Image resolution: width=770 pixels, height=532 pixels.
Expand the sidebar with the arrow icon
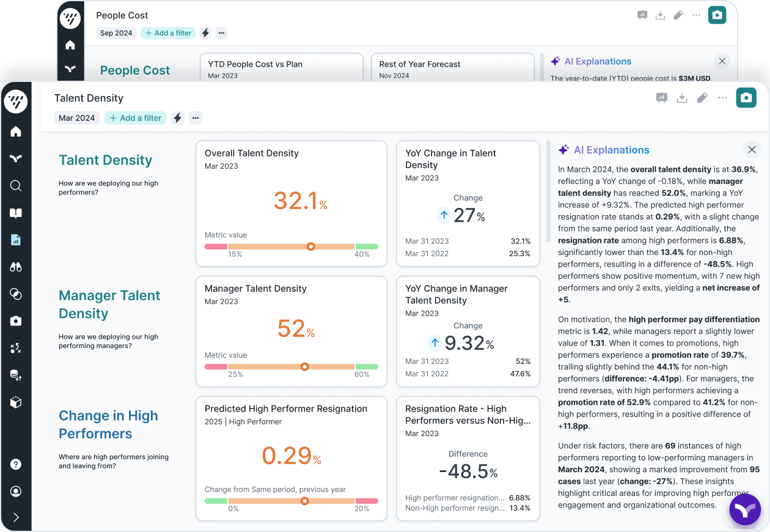pos(16,517)
